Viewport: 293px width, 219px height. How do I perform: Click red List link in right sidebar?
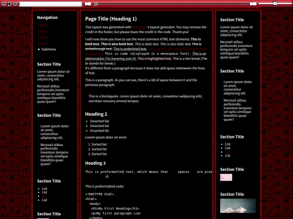227,152
